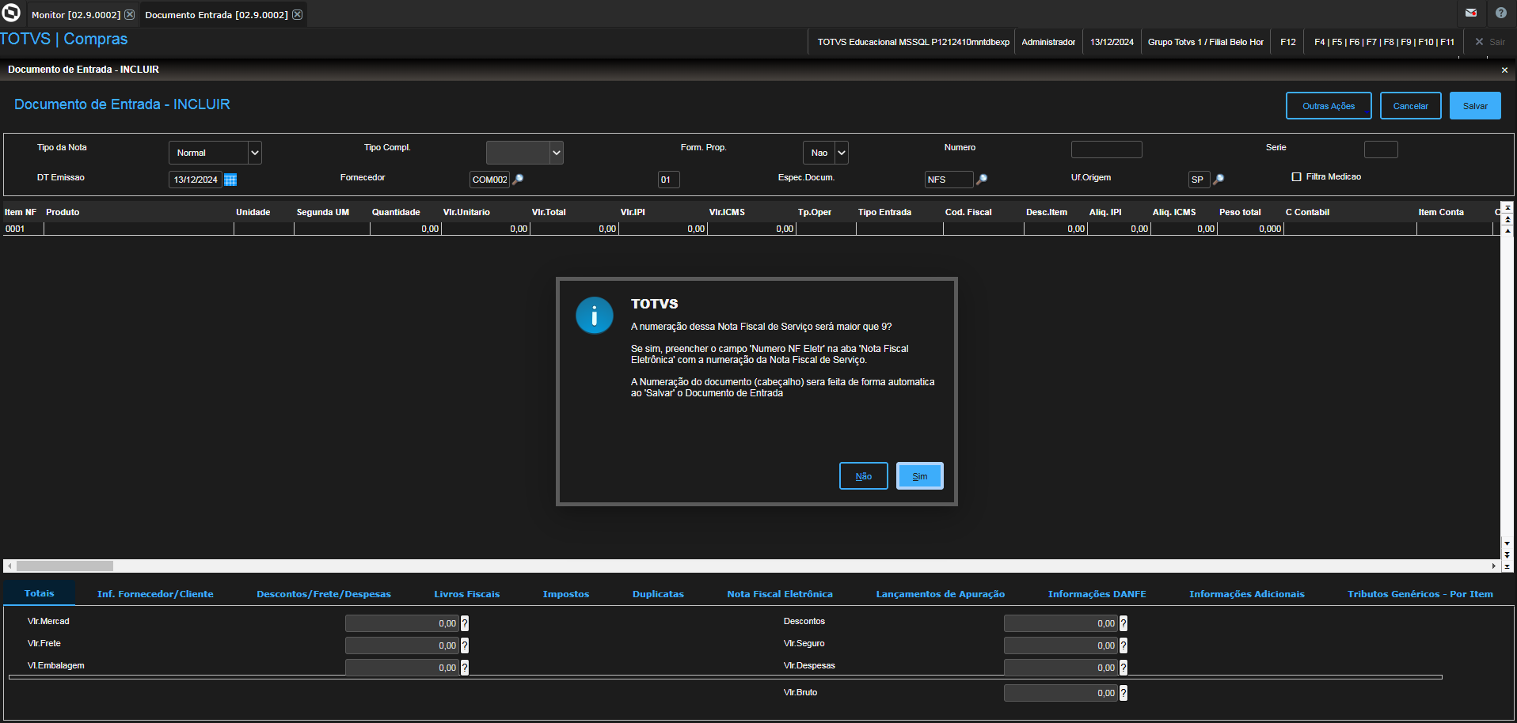Click the Vlr.Bruto value field
The width and height of the screenshot is (1517, 723).
coord(1061,693)
